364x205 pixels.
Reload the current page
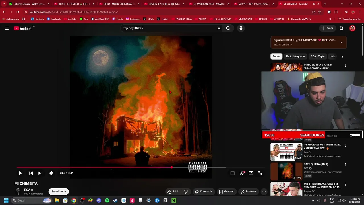pos(18,12)
